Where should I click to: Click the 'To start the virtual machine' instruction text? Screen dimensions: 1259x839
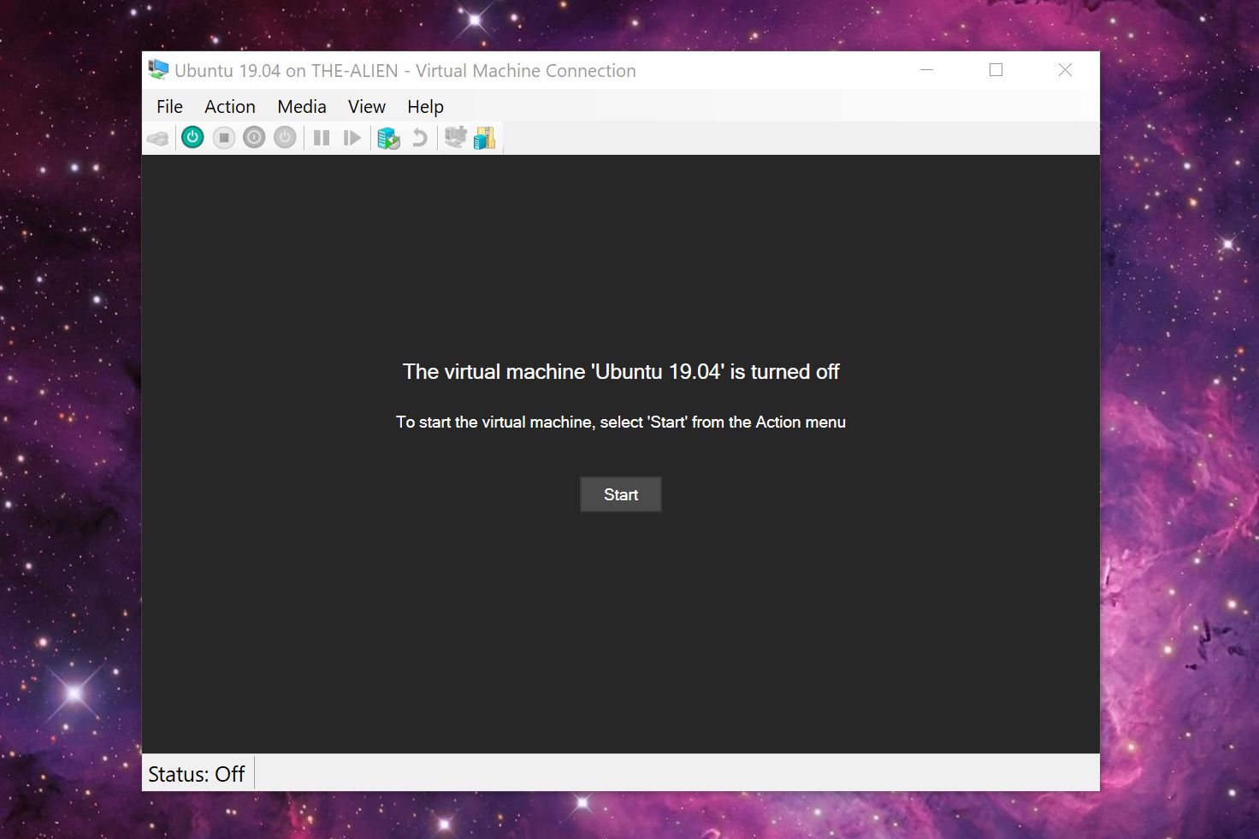pos(621,422)
